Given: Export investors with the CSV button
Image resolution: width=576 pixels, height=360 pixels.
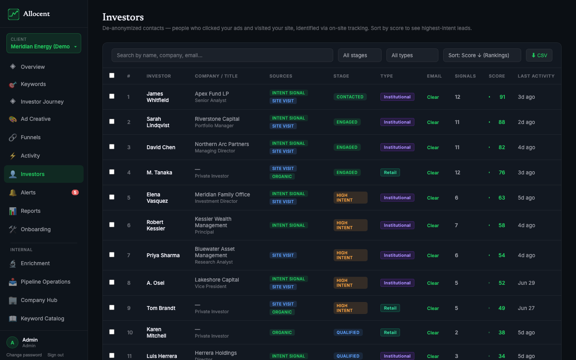Looking at the screenshot, I should tap(539, 55).
